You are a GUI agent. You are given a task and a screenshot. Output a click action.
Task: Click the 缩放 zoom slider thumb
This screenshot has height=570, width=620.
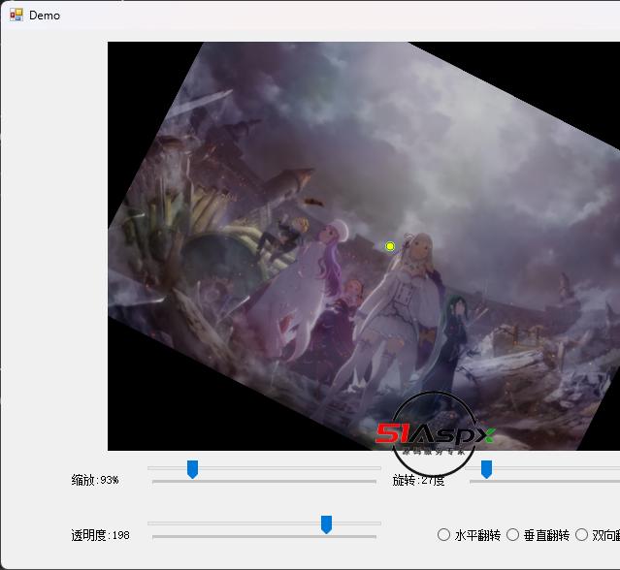192,469
